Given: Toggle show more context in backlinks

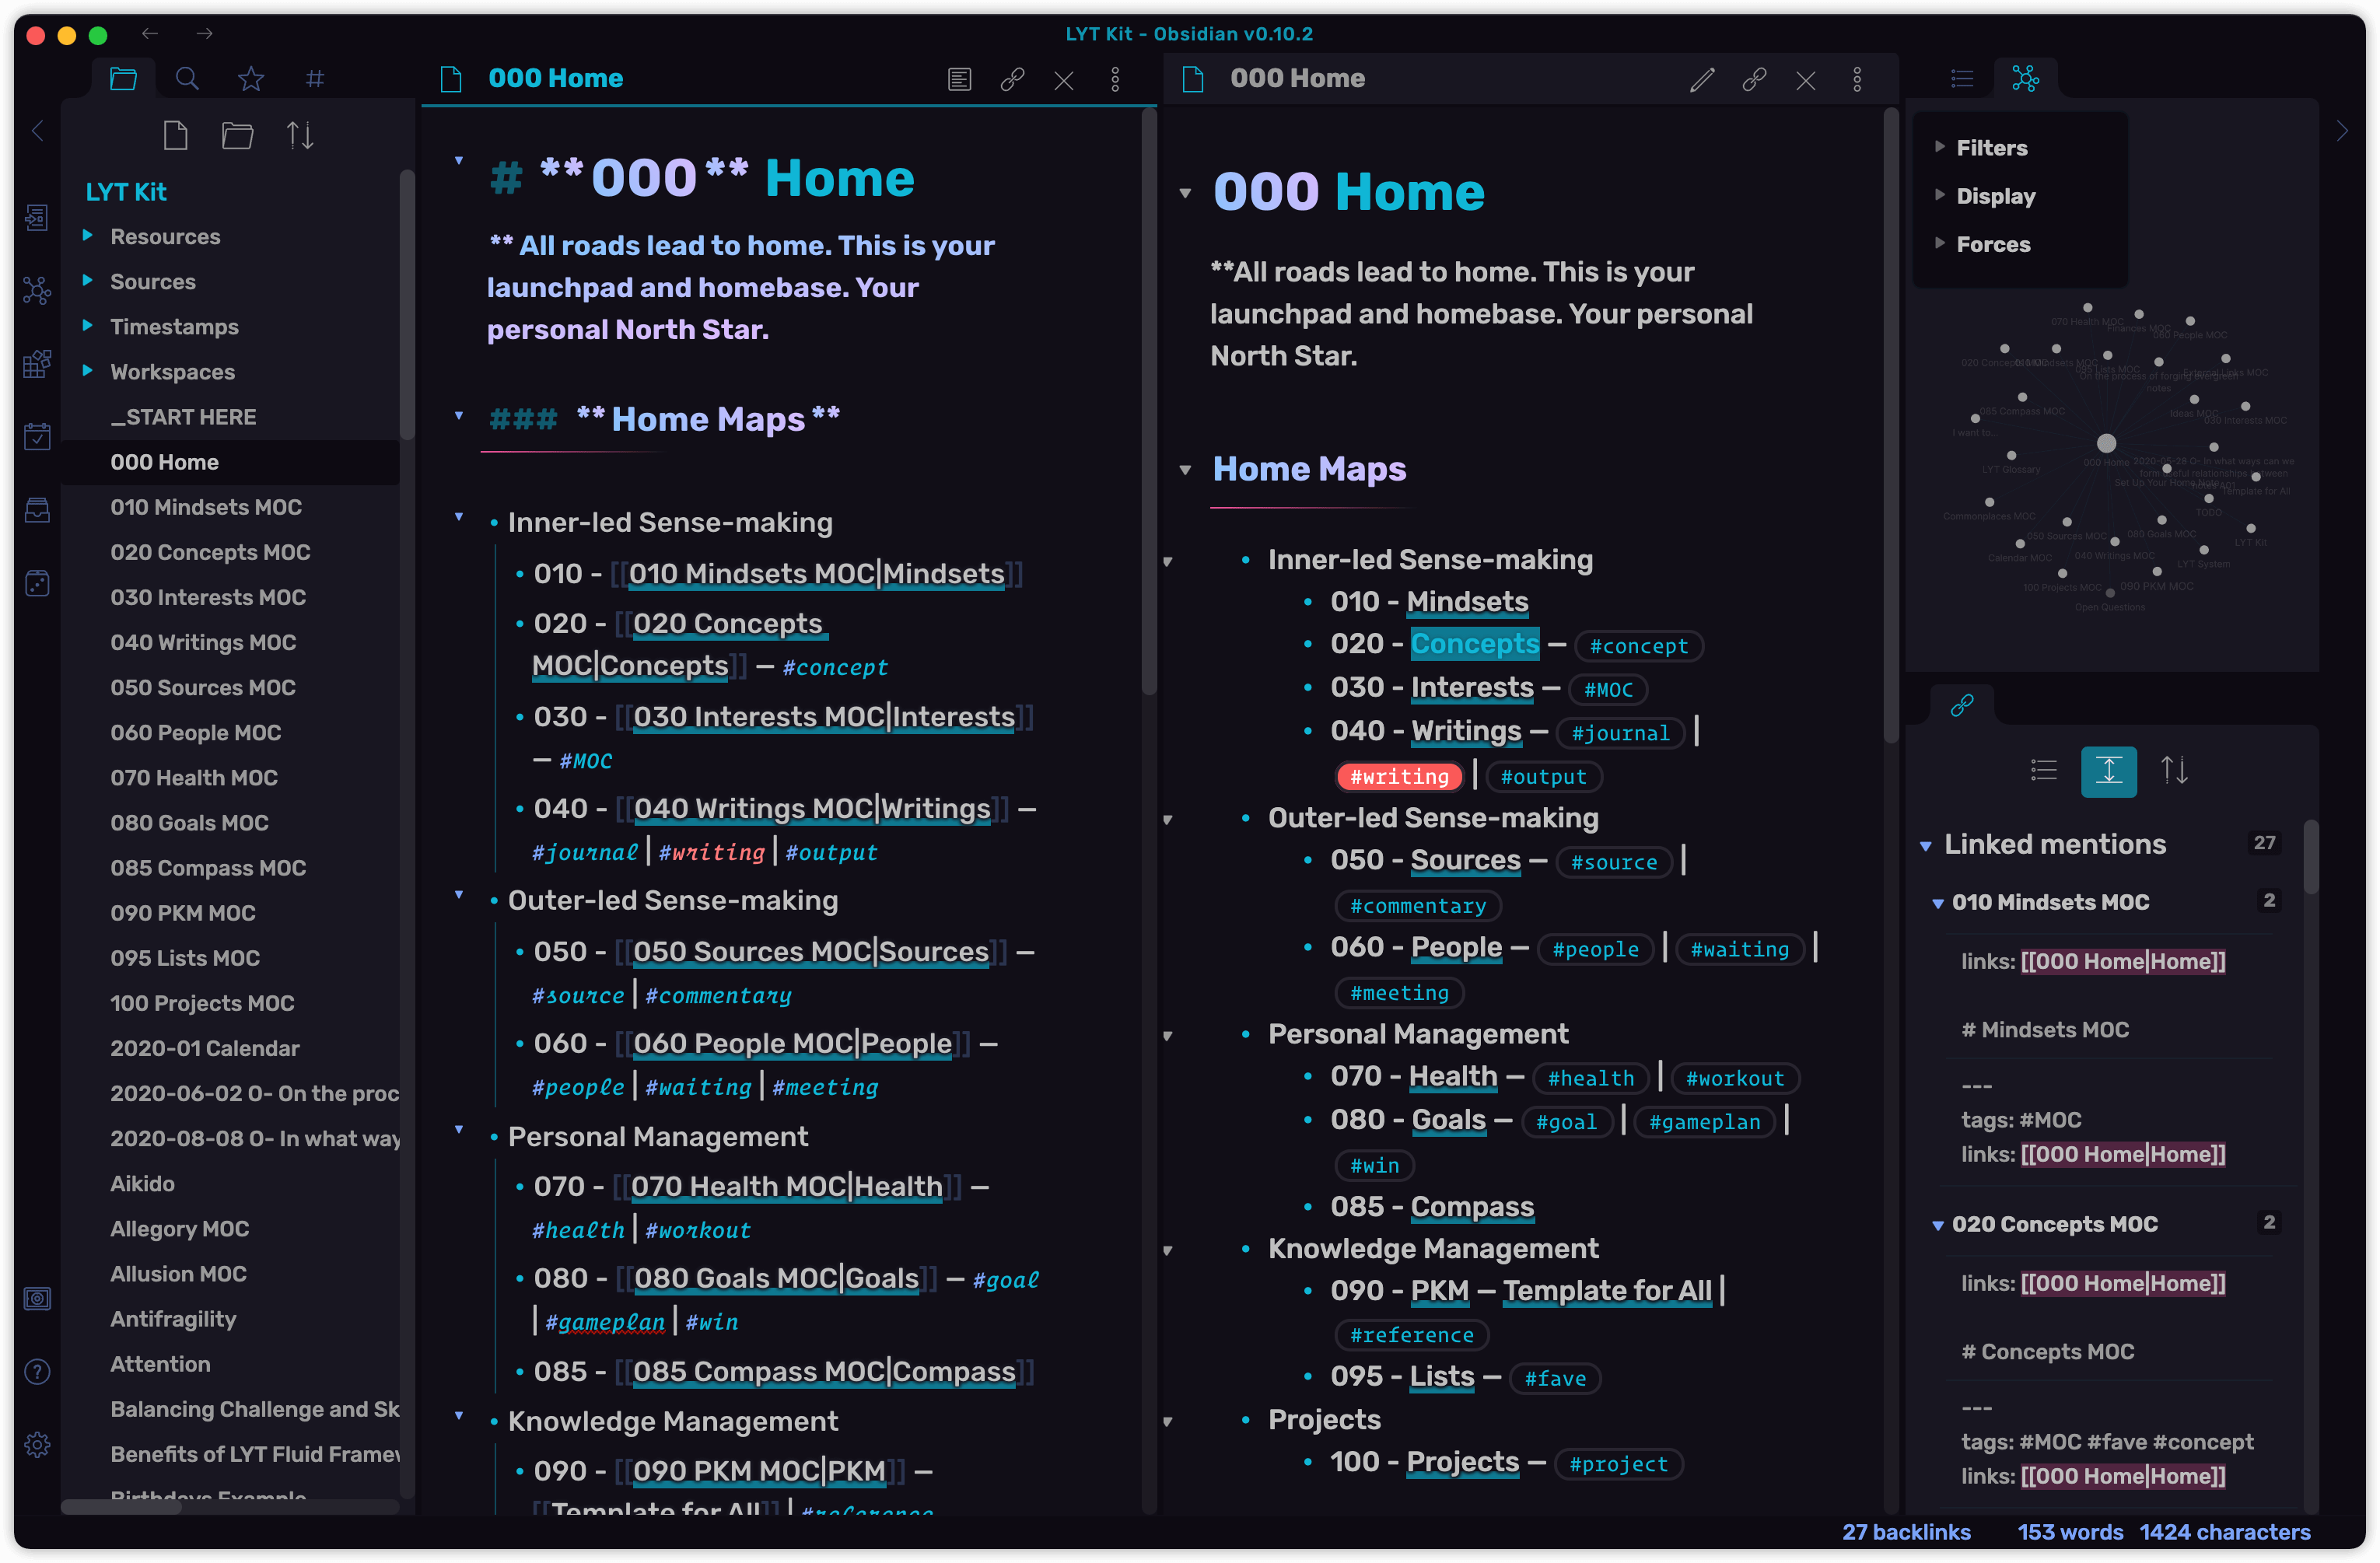Looking at the screenshot, I should click(2108, 770).
